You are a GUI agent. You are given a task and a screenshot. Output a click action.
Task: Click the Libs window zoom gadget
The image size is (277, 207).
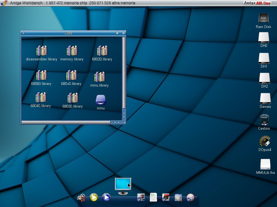click(117, 33)
